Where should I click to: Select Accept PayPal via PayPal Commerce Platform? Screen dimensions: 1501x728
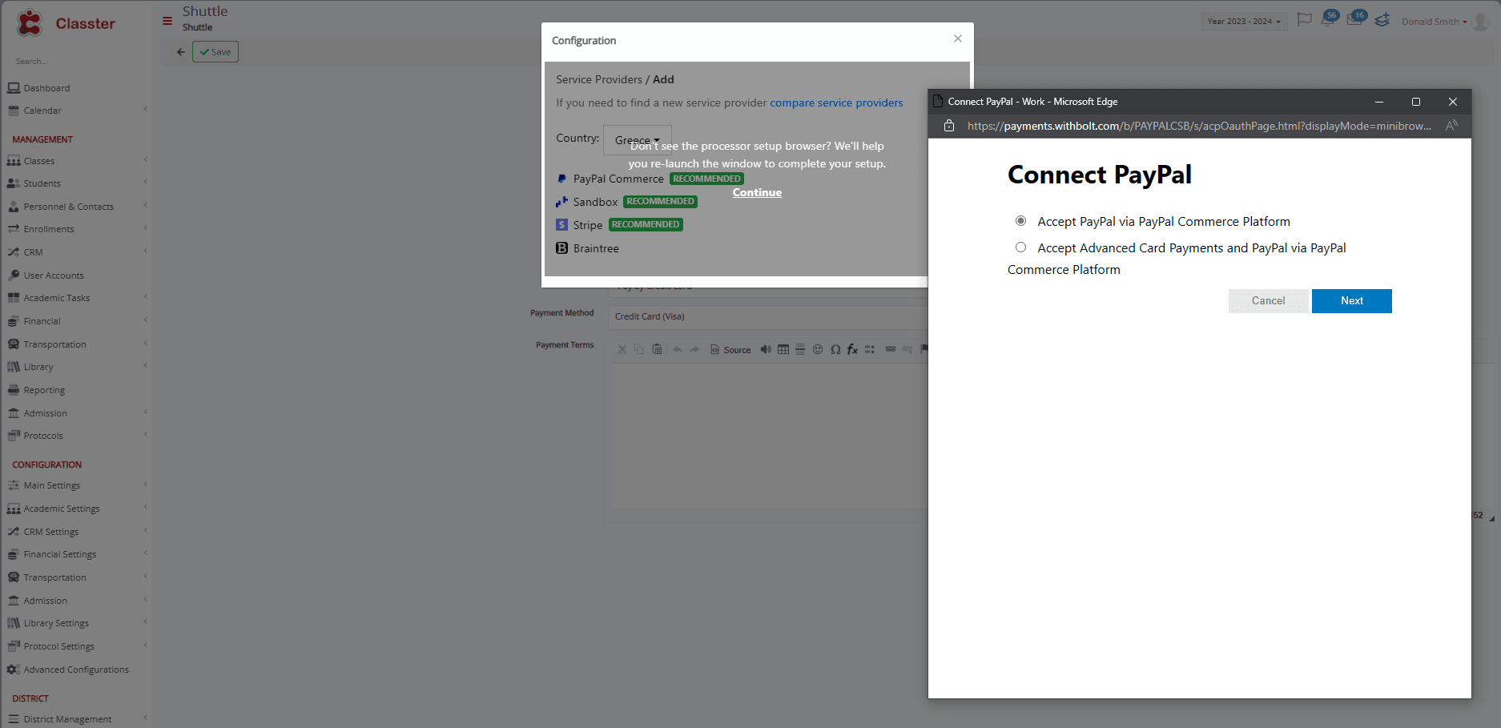coord(1020,221)
